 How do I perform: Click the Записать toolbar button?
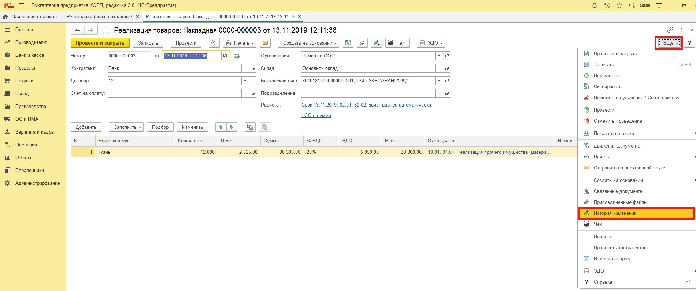coord(148,43)
